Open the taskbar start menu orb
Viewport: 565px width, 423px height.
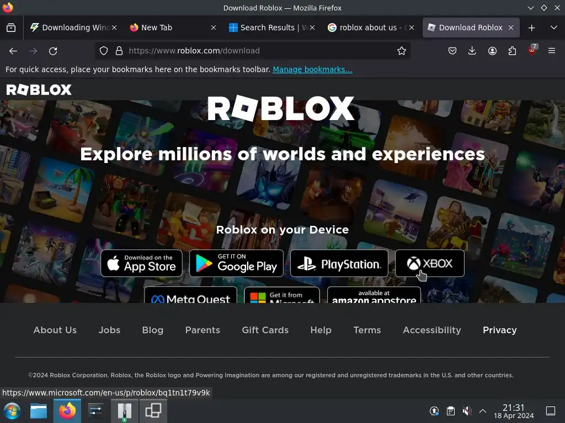point(12,411)
